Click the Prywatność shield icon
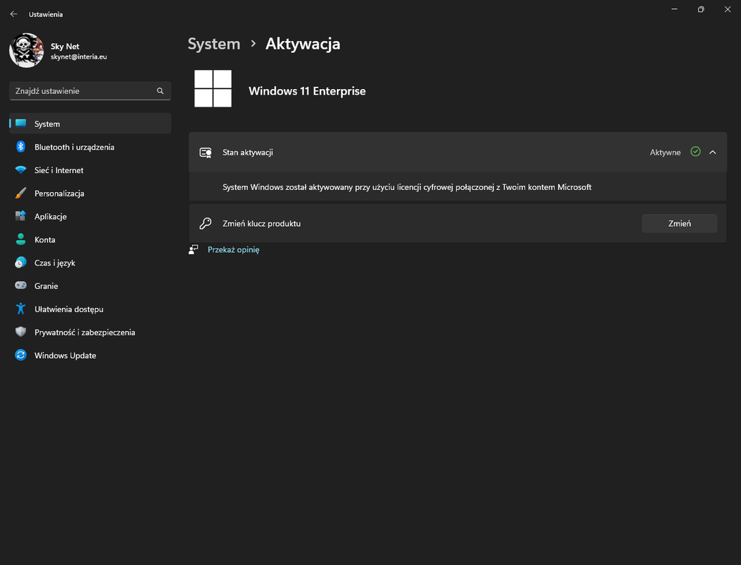Screen dimensions: 741x565 20,332
